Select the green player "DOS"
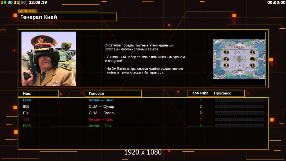Screen dimensions: 286x161 27,126
